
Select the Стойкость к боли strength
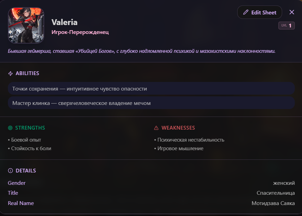click(29, 148)
